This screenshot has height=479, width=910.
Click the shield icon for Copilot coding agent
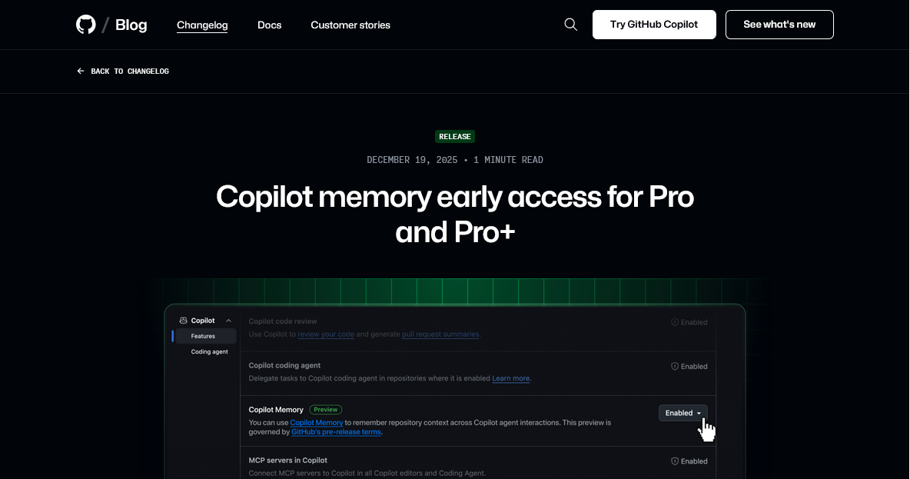click(675, 367)
